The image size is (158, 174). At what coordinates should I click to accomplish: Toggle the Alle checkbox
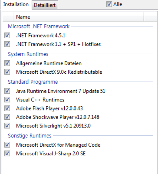click(109, 4)
